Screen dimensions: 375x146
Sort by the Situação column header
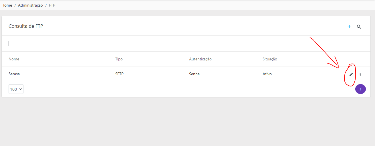click(270, 59)
